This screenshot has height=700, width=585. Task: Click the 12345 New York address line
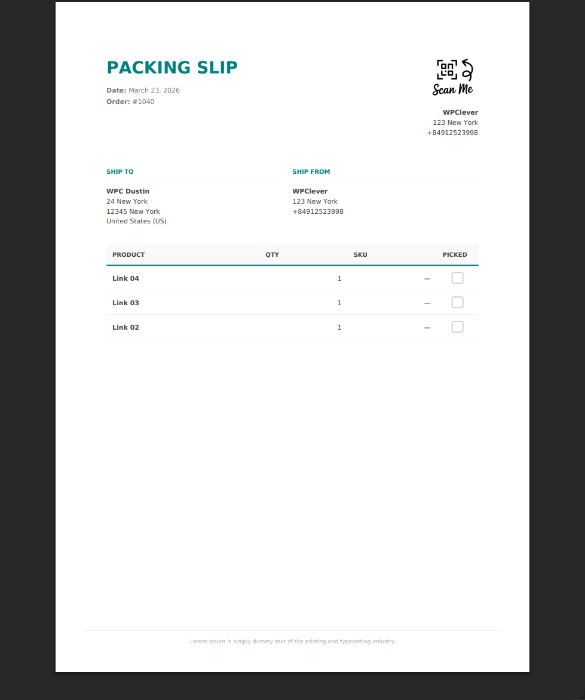point(133,211)
